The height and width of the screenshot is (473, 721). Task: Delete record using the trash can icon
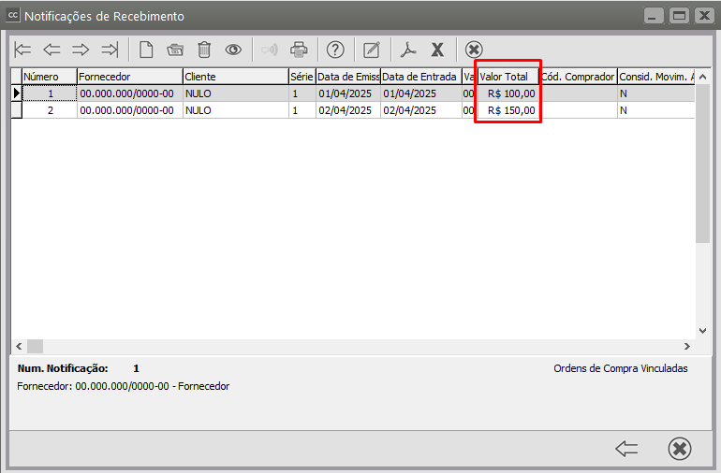204,50
